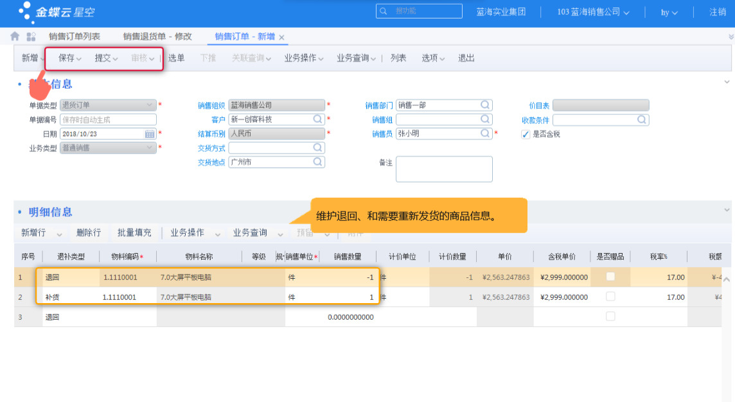This screenshot has width=735, height=402.
Task: Go to the home page icon
Action: [x=15, y=37]
